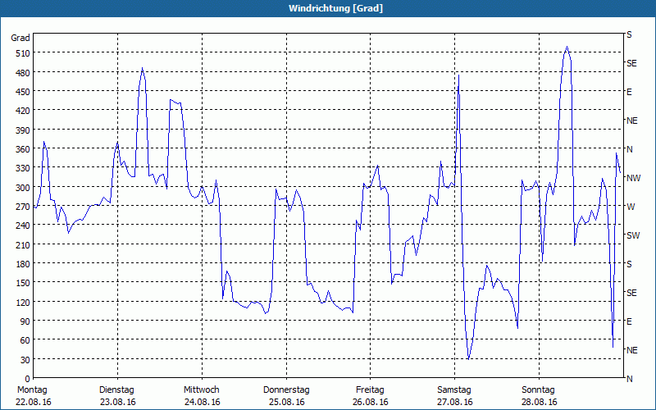The image size is (656, 410).
Task: Click the 'Donnerstag' day label
Action: 286,390
